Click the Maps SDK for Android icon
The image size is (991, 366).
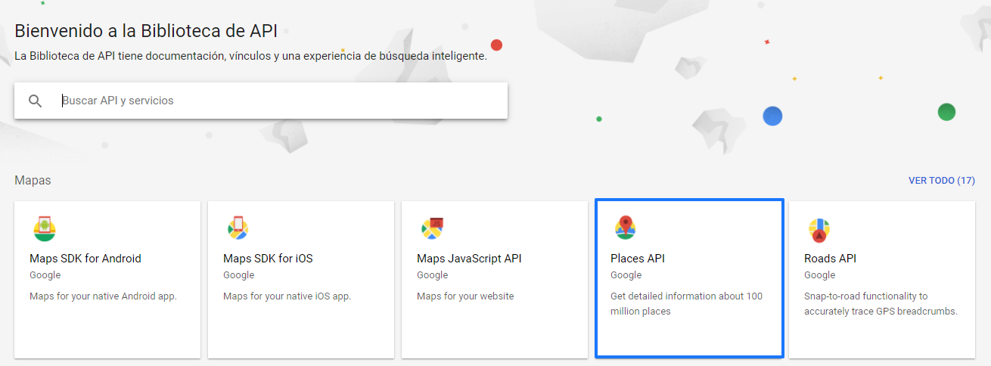[x=45, y=228]
